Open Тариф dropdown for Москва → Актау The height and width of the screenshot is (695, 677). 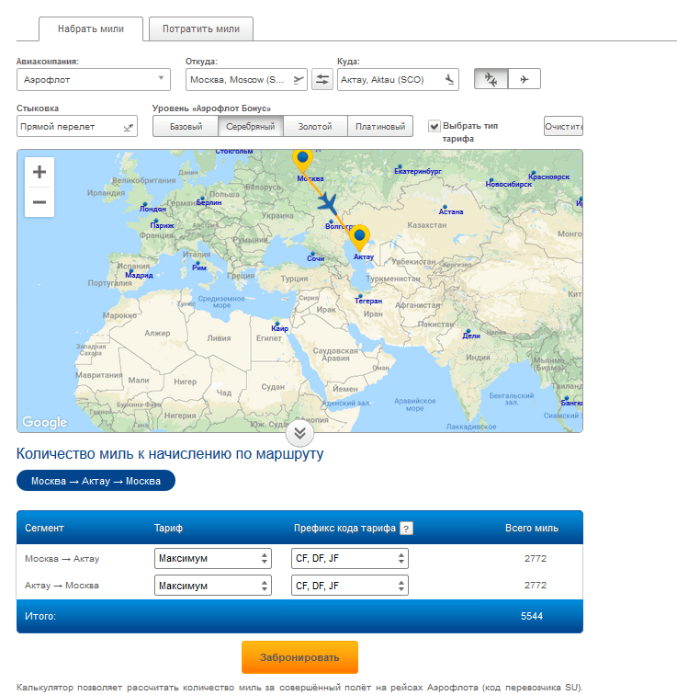tap(213, 559)
